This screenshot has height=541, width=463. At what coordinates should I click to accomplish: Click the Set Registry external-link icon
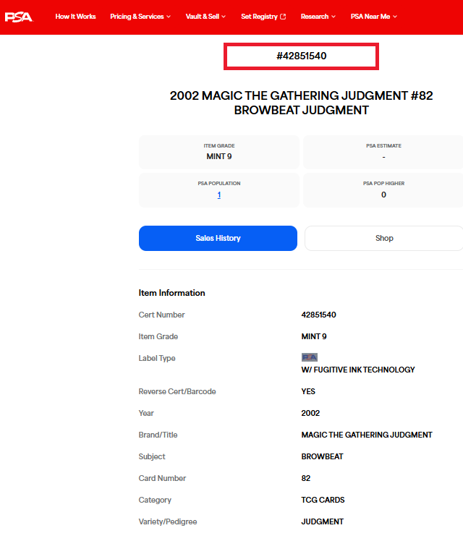[283, 17]
